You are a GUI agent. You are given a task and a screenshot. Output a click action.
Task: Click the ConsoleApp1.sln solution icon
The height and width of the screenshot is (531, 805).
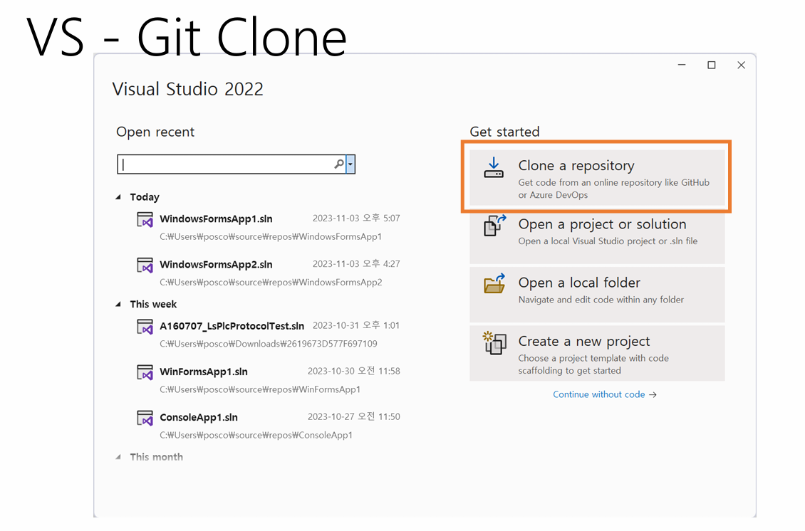click(145, 418)
